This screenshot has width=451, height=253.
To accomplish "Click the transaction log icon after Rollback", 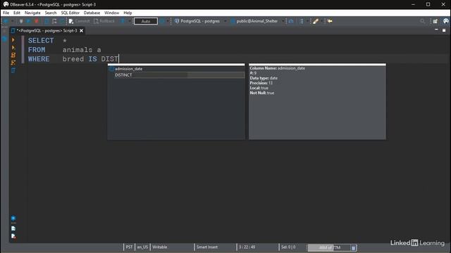I will pos(123,21).
